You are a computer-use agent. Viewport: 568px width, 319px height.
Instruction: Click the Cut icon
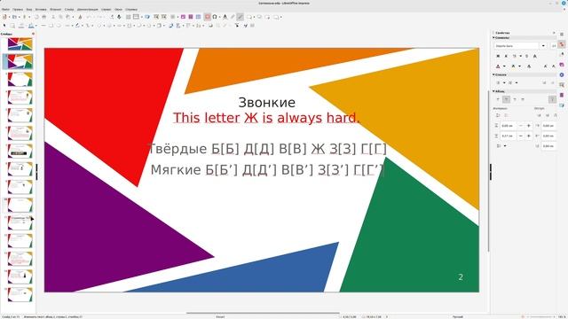pyautogui.click(x=53, y=17)
